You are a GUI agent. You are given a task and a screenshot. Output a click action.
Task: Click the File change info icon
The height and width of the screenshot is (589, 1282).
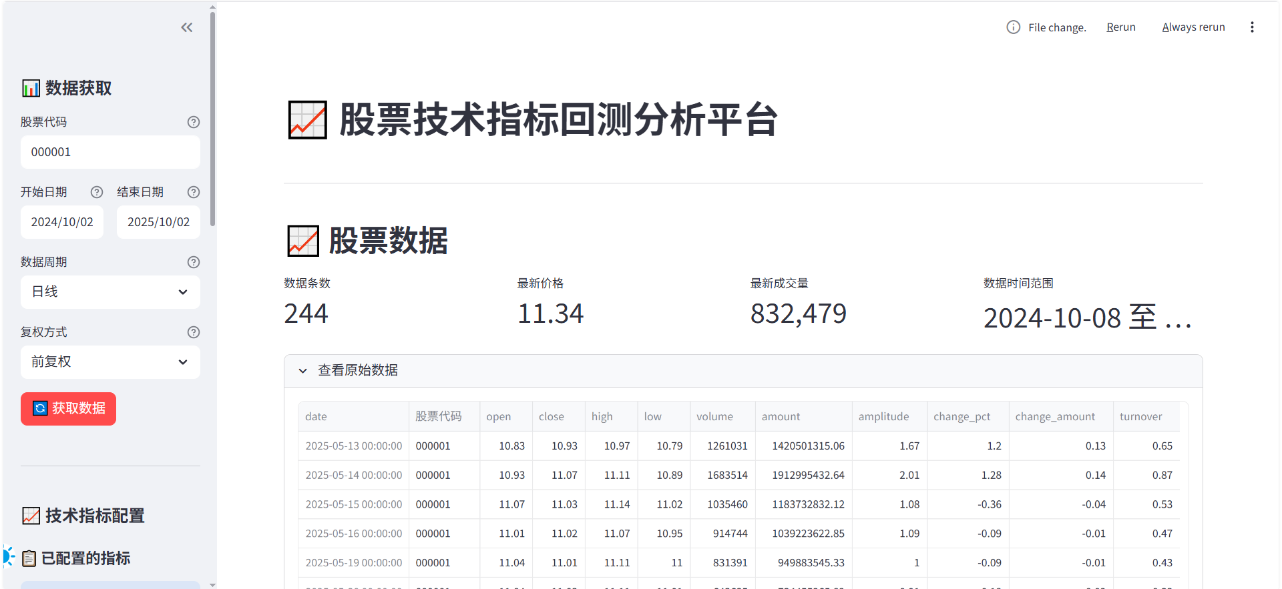point(1014,27)
